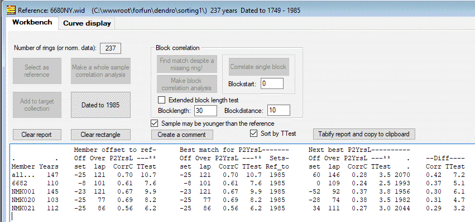
Task: Click Tabify report and copy to clipboard
Action: tap(364, 134)
